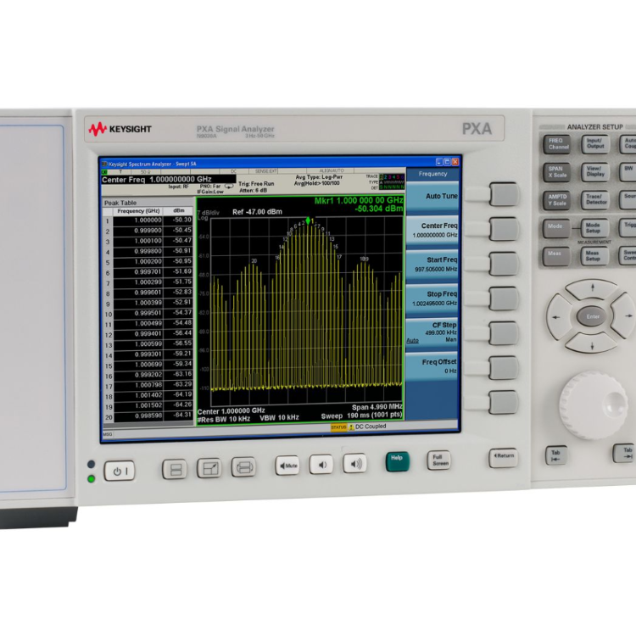Open Help with the green key
636x636 pixels.
(x=398, y=461)
